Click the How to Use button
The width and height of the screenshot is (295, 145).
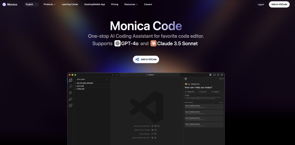point(204,92)
